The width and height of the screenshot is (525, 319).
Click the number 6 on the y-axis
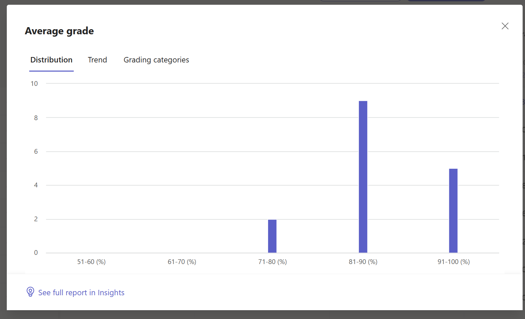click(x=36, y=151)
